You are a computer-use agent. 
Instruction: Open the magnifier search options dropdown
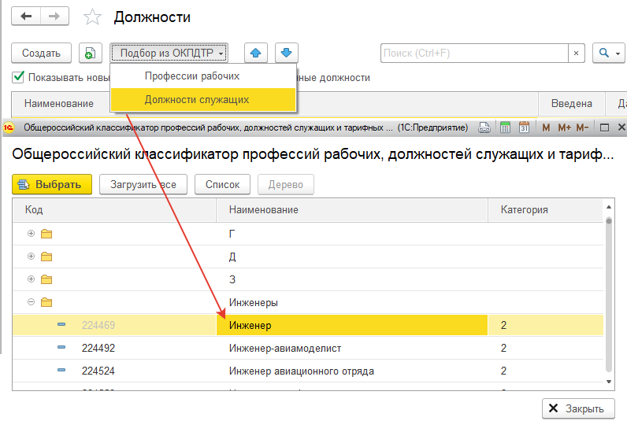pos(607,53)
